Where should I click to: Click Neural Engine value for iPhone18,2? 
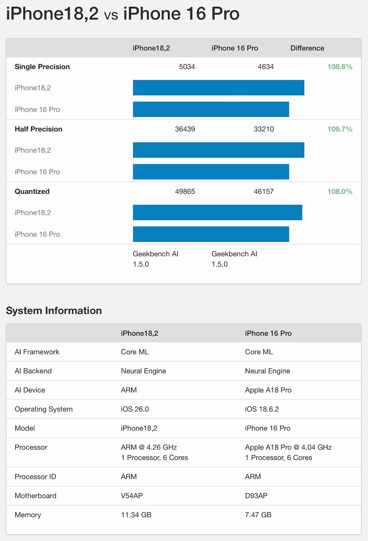tap(144, 371)
